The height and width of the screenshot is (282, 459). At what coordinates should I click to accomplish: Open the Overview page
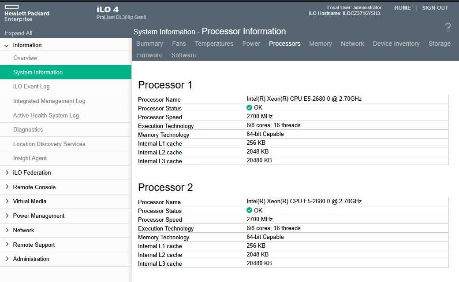[25, 58]
